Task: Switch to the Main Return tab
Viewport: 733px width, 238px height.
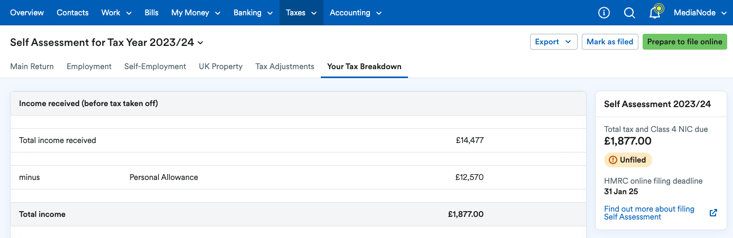Action: (x=32, y=66)
